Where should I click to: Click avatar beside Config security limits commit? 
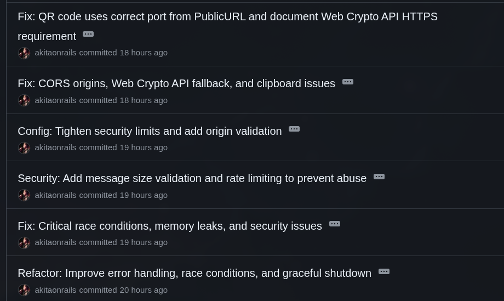point(24,148)
